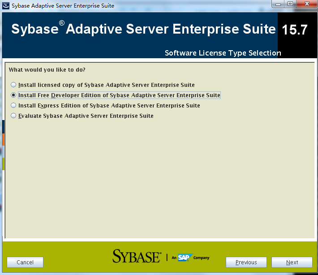Click 'What would you like to do?' text

coord(47,70)
